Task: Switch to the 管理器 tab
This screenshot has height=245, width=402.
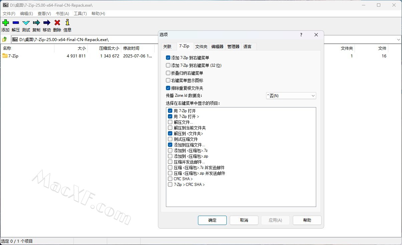Action: pos(233,47)
